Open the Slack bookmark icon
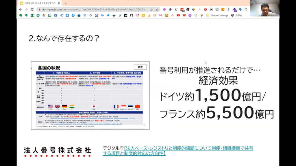296x166 pixels. (137, 15)
